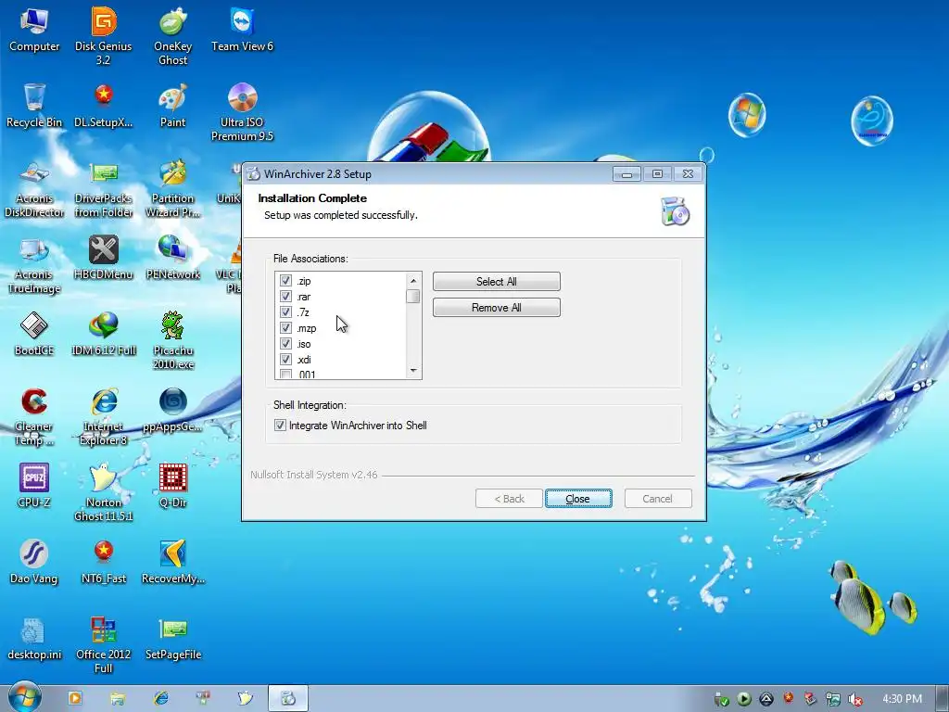Uncheck the .rar file association
The width and height of the screenshot is (949, 712).
click(x=285, y=297)
